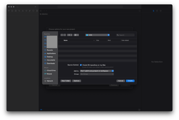Select Downloads in the sidebar
The image size is (179, 120).
coord(51,63)
